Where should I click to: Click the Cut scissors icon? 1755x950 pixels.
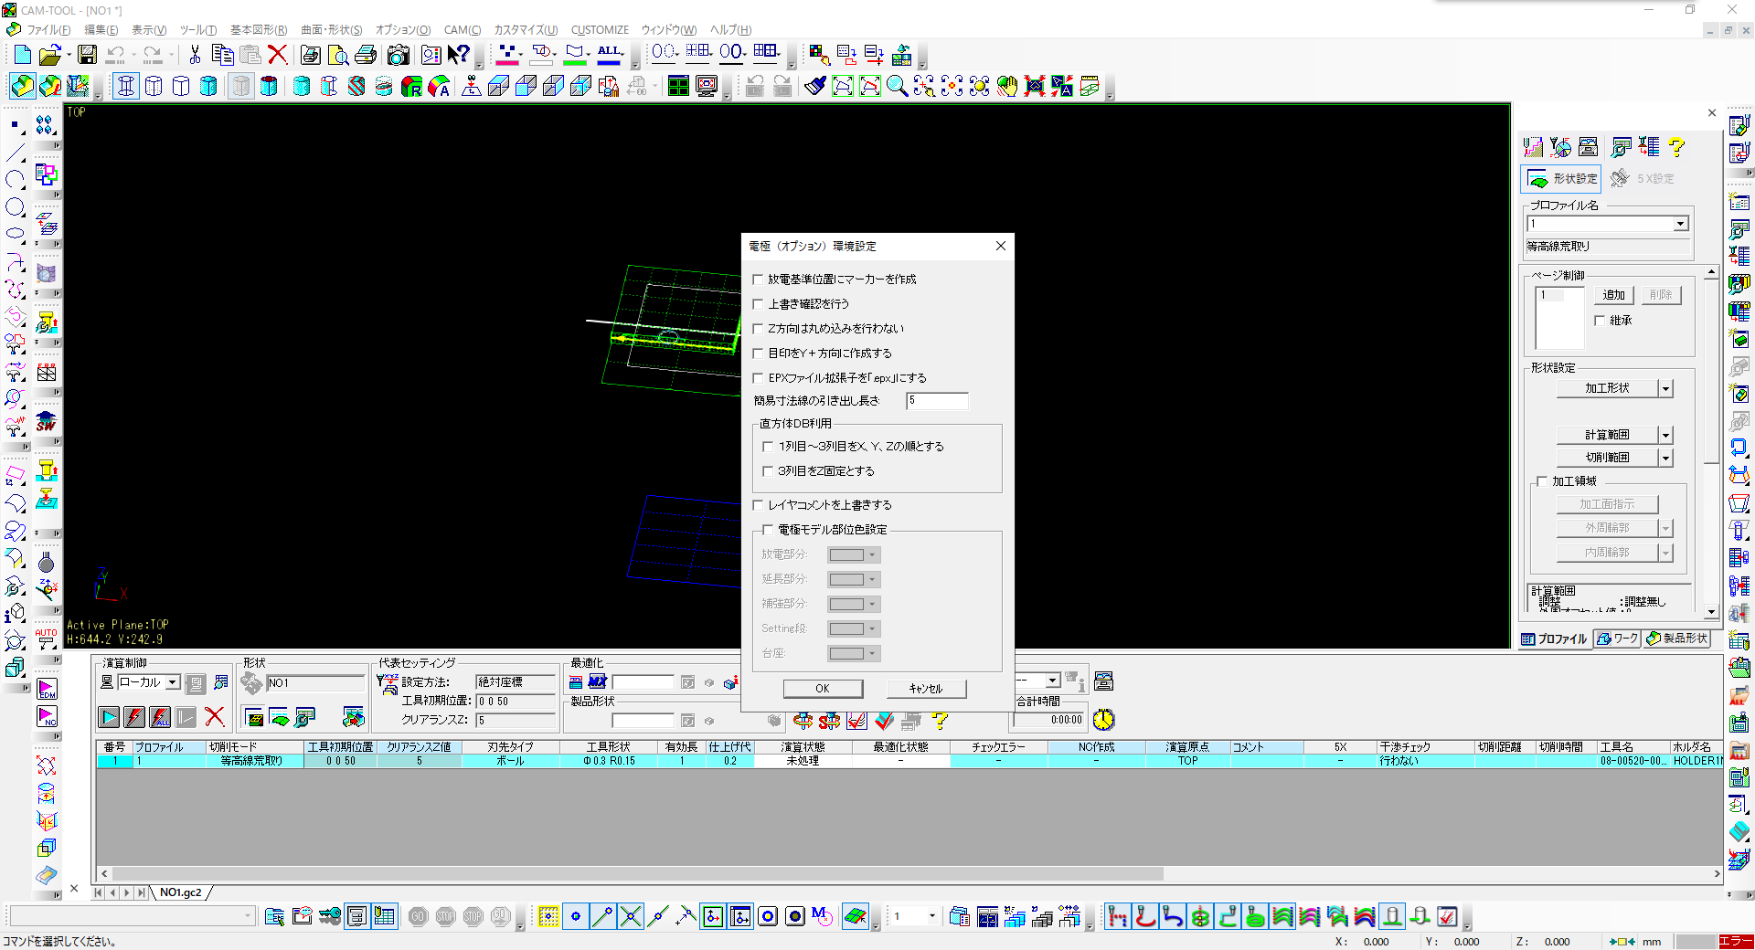click(x=195, y=55)
